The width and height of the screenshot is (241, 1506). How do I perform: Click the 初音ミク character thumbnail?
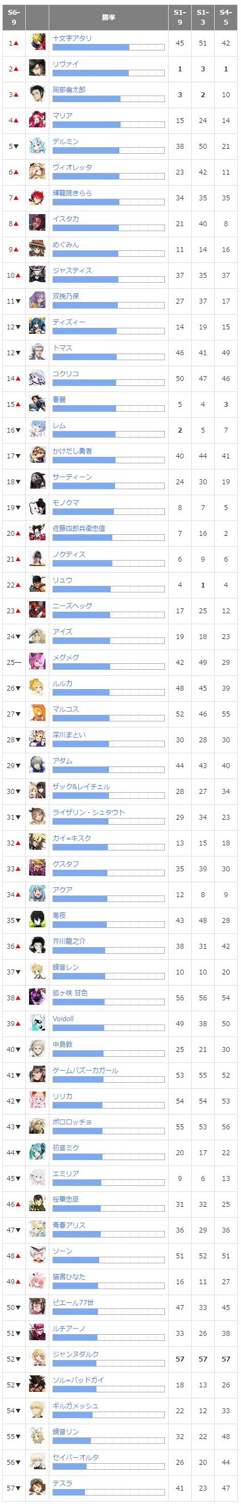tap(37, 1152)
